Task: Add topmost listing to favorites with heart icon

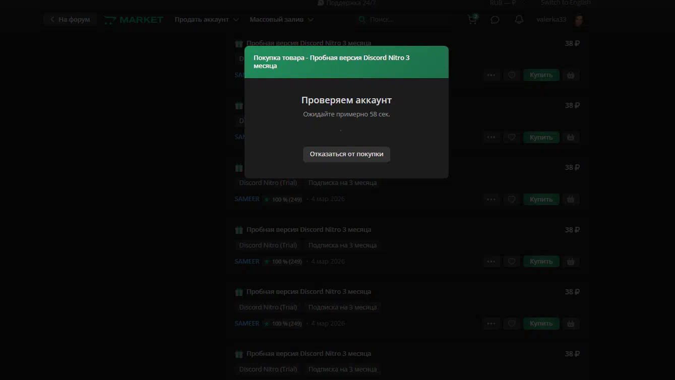Action: 512,75
